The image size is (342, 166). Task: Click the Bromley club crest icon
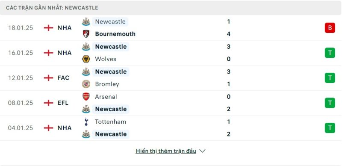coord(86,84)
